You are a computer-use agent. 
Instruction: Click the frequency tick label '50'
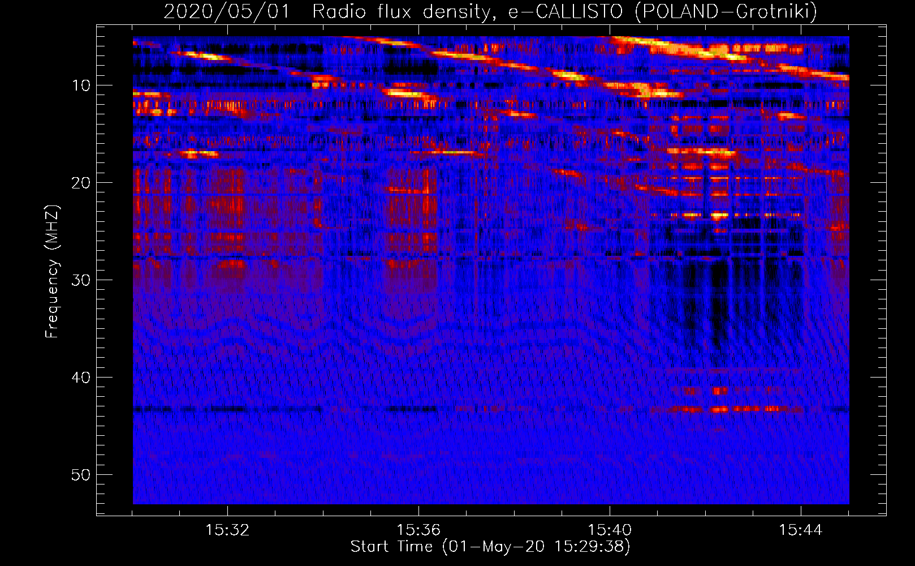81,475
